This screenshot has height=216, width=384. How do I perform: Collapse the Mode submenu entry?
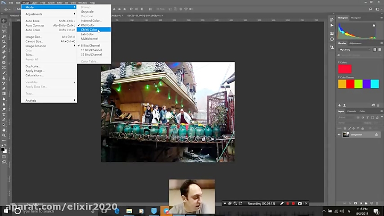pyautogui.click(x=49, y=7)
